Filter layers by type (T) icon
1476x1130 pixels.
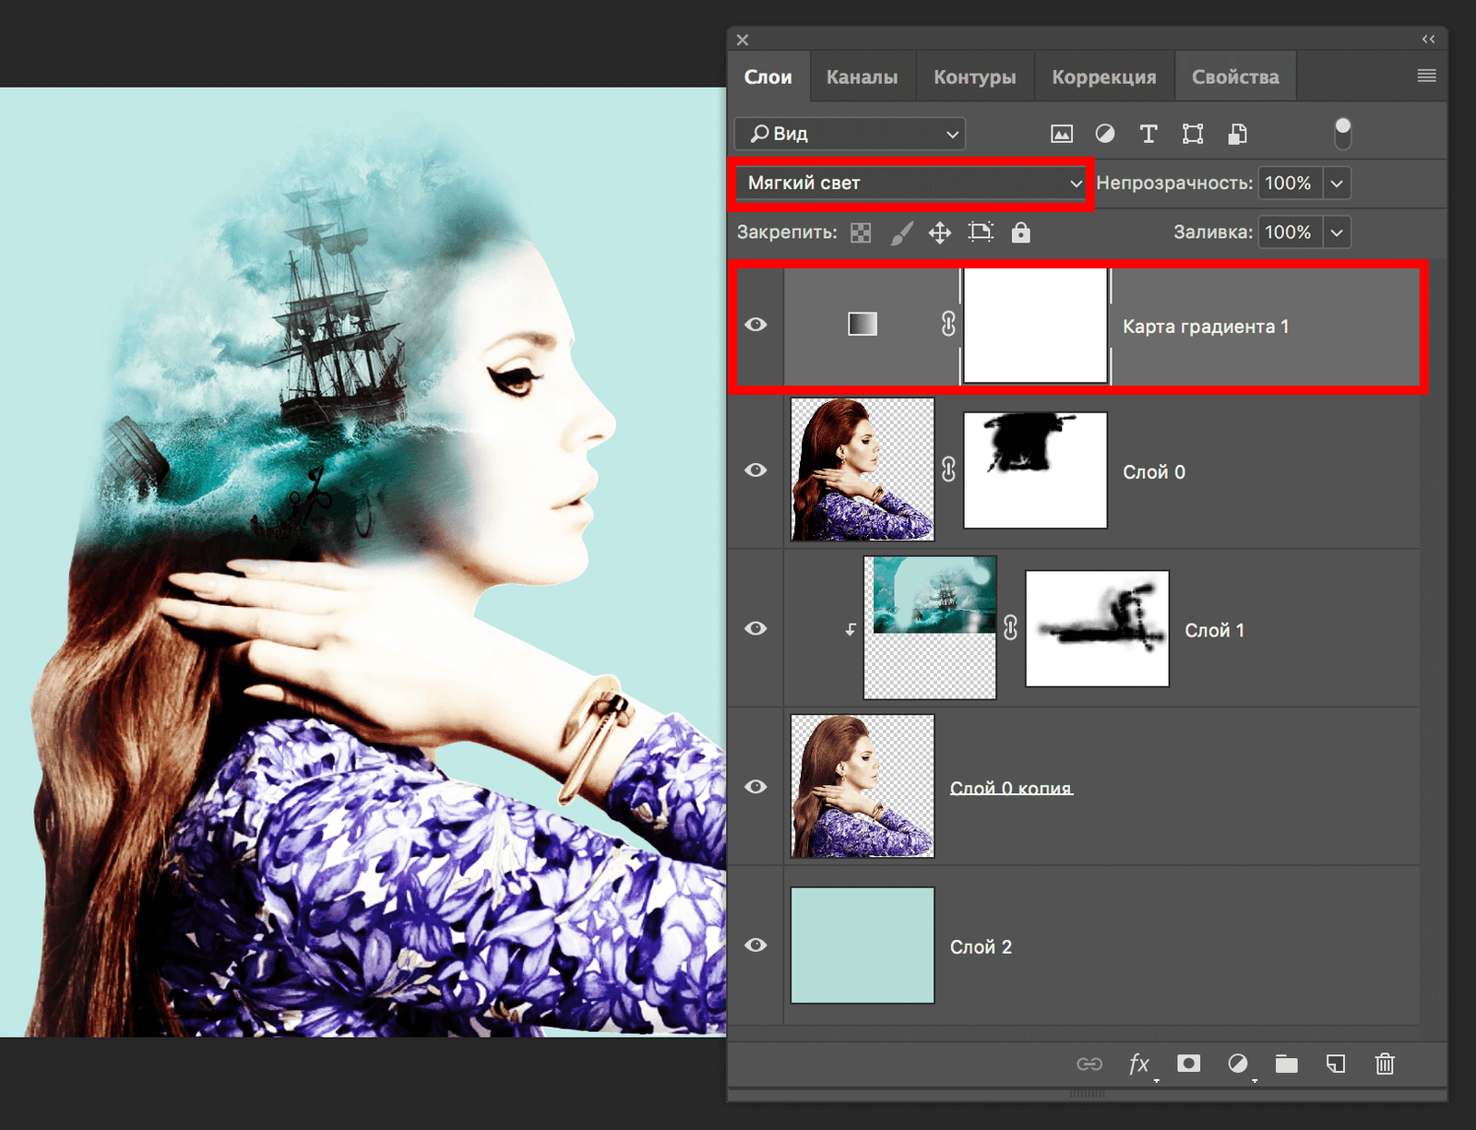tap(1149, 135)
